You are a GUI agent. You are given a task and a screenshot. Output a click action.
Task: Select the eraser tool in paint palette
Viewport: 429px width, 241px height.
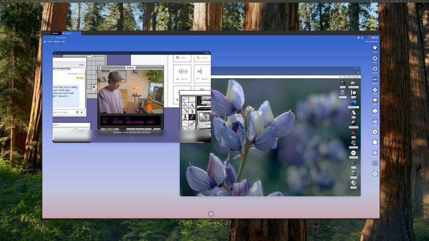click(192, 123)
